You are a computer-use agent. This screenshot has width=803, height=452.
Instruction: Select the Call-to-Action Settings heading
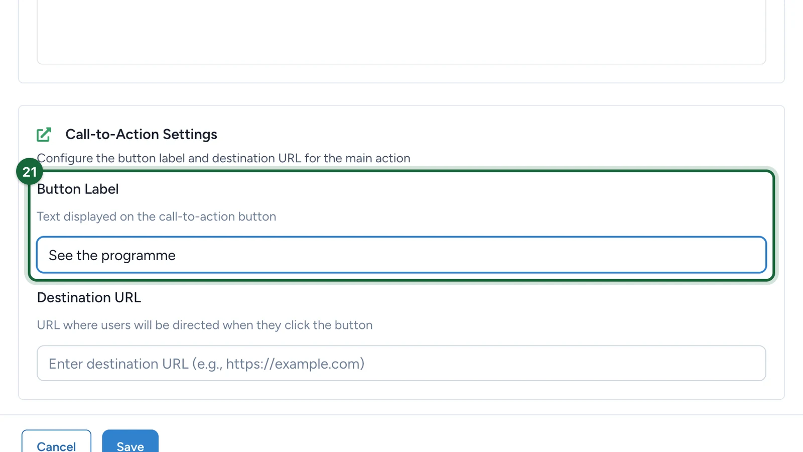click(141, 134)
